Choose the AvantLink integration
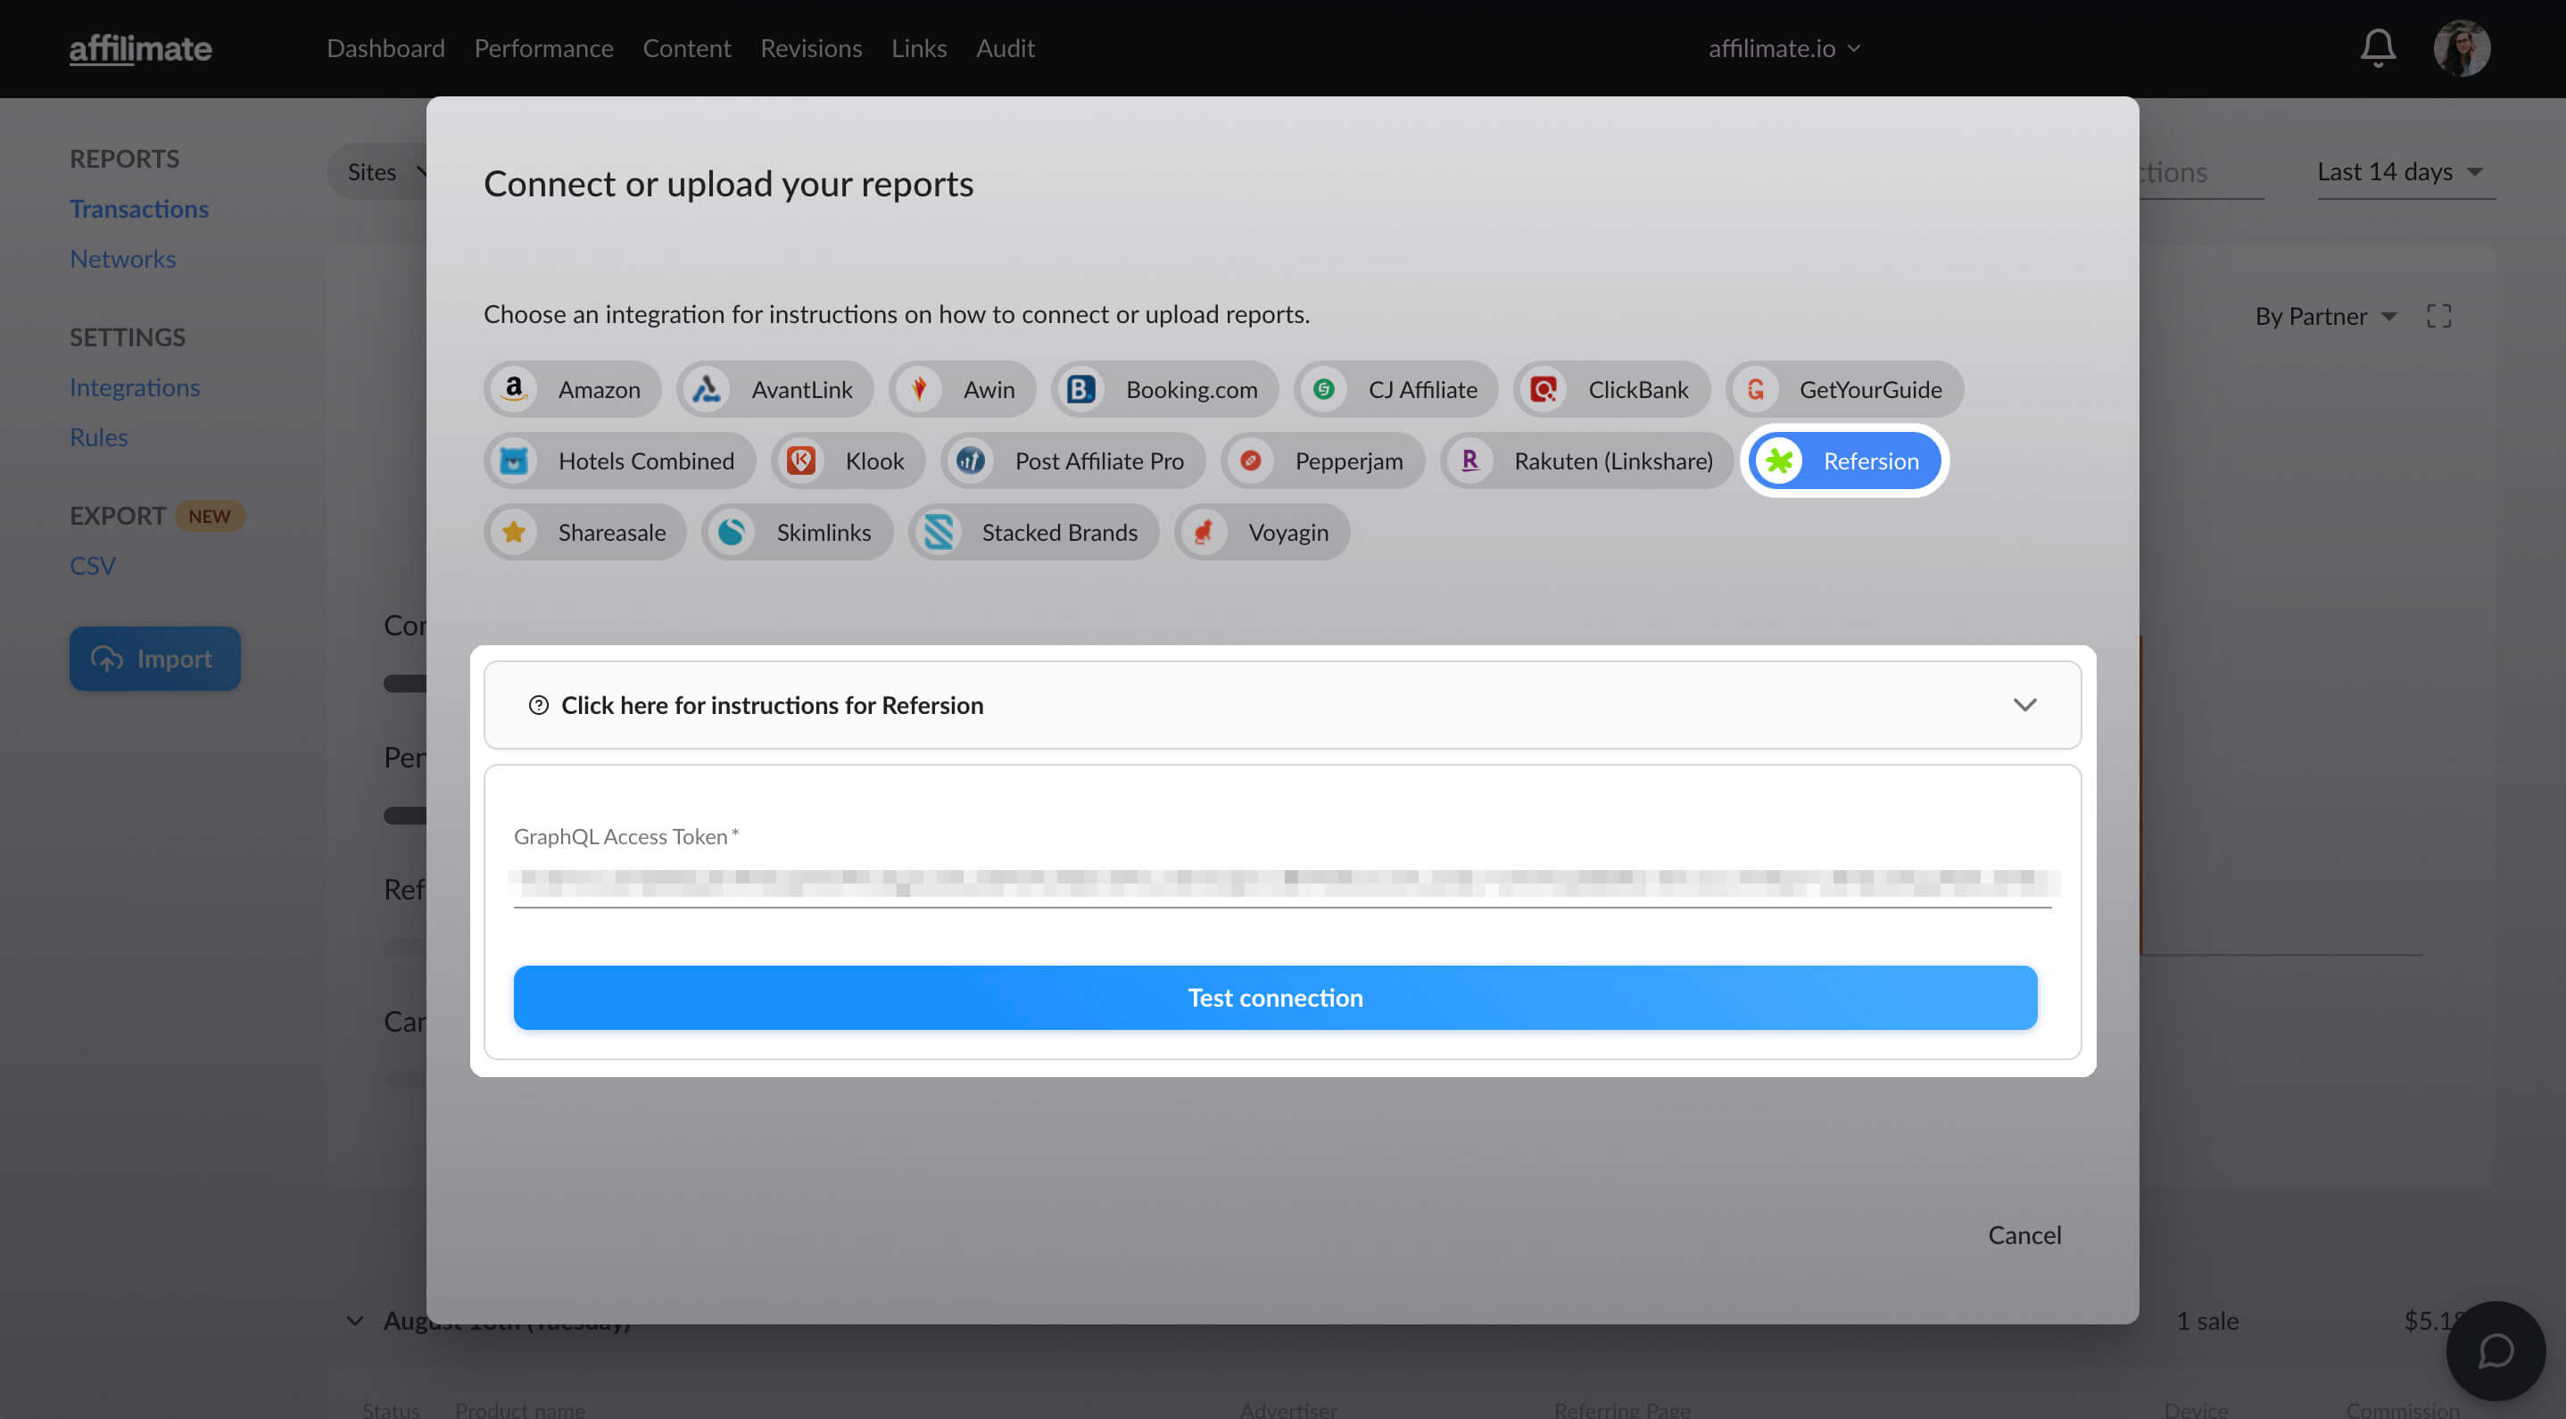The image size is (2566, 1419). 775,388
